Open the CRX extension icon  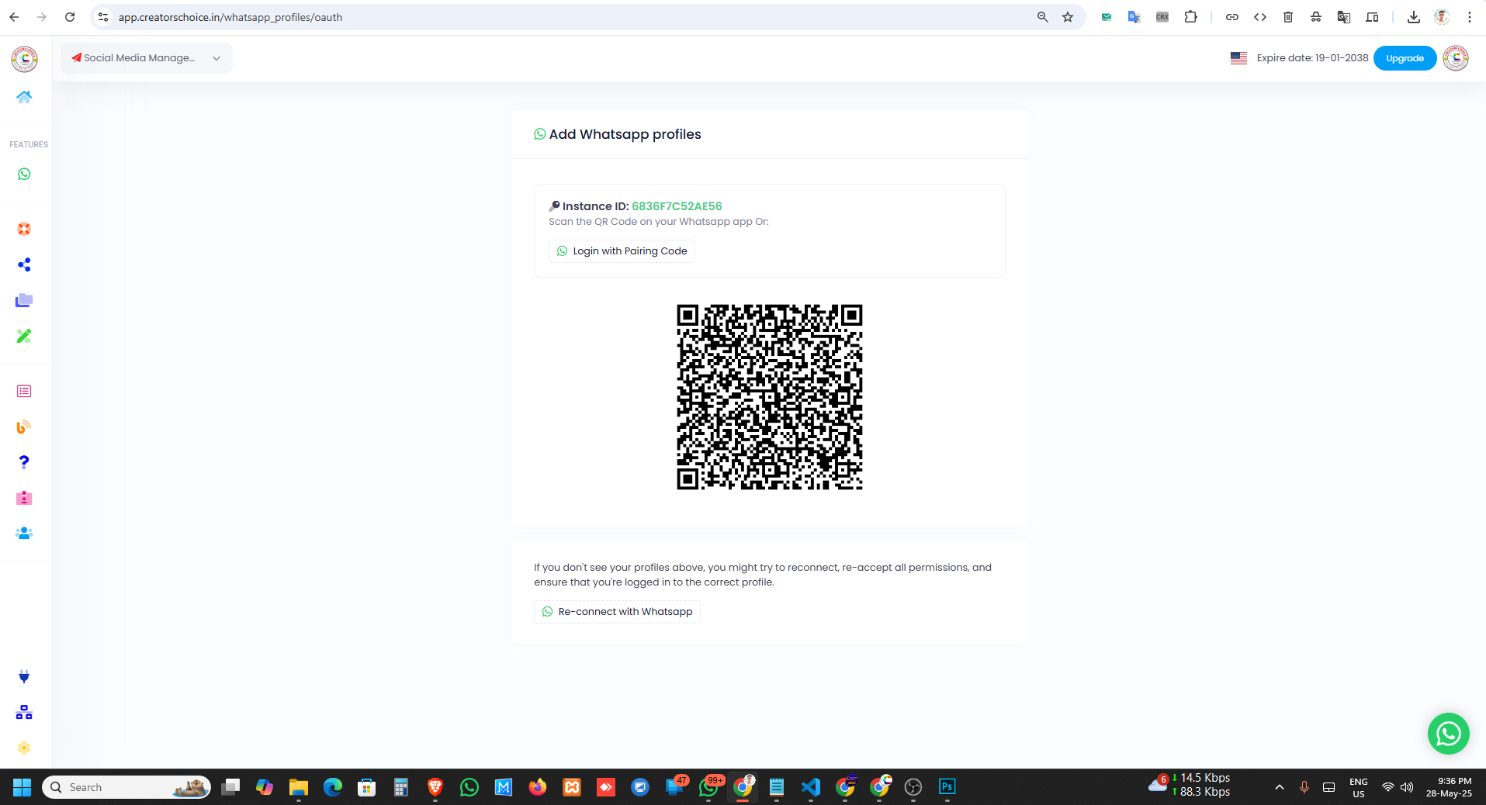(1162, 17)
